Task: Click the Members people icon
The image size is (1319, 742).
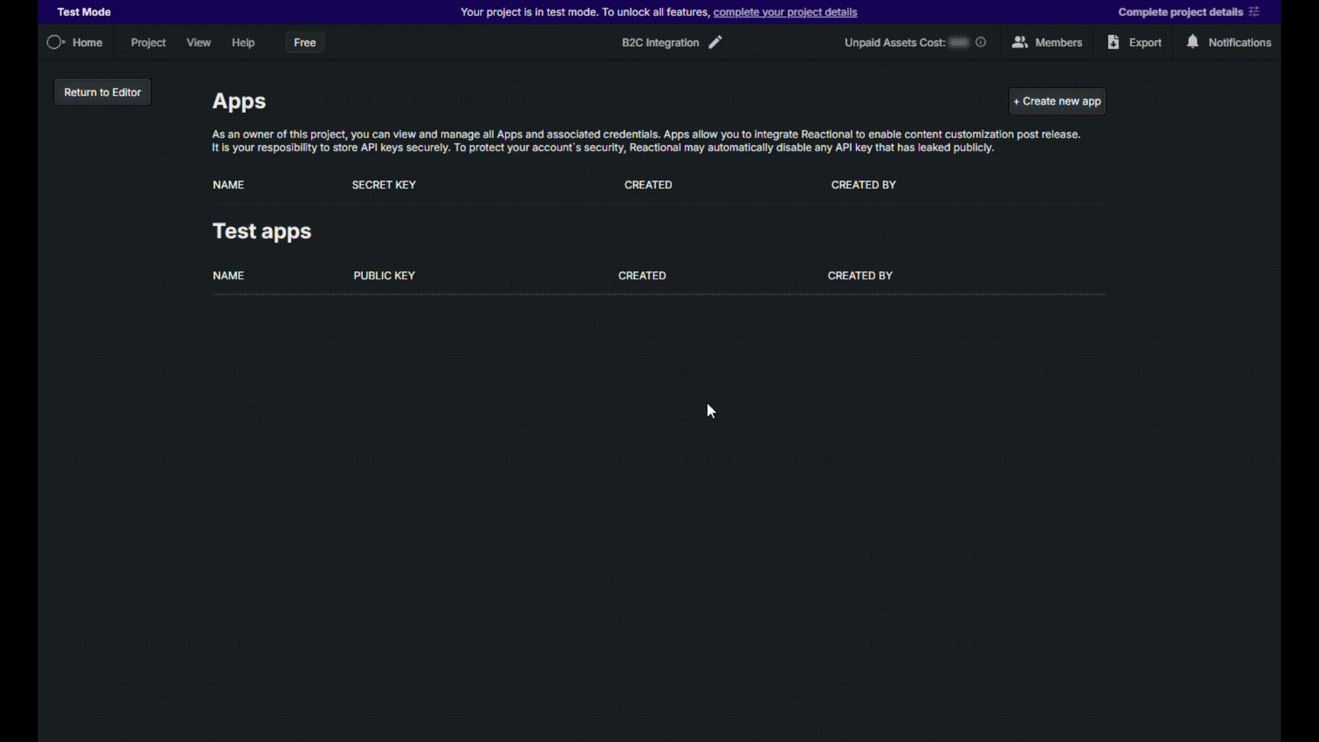Action: 1019,43
